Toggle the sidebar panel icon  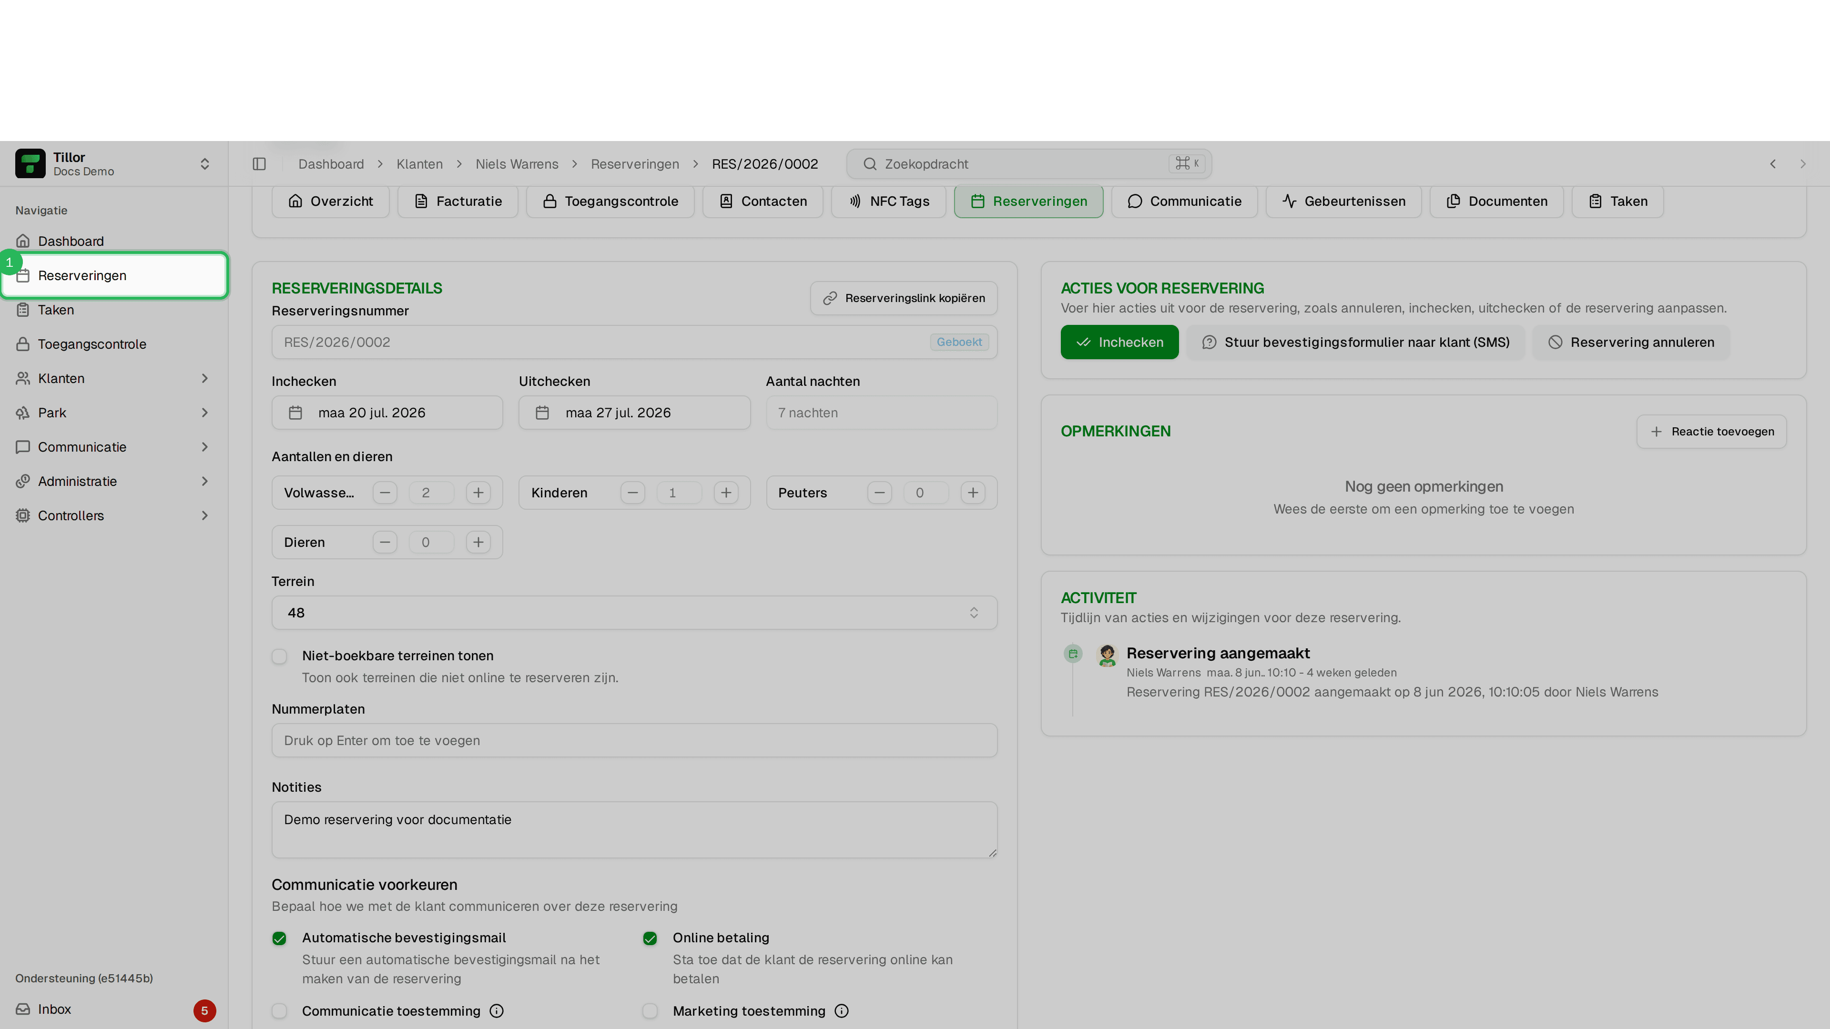pos(259,164)
